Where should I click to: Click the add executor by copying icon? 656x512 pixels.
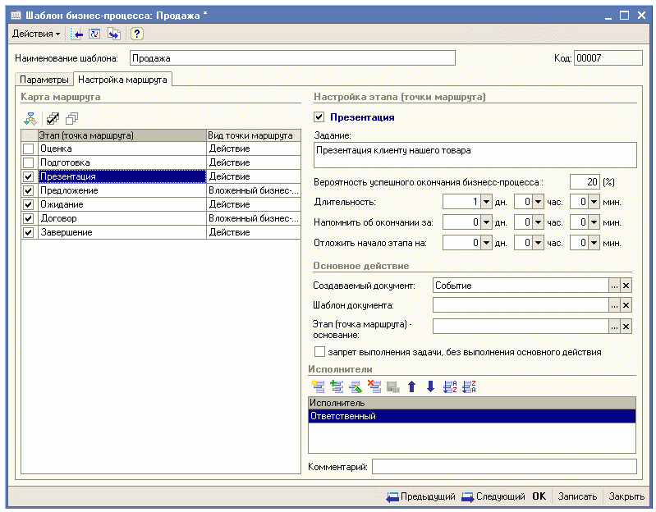click(x=337, y=386)
